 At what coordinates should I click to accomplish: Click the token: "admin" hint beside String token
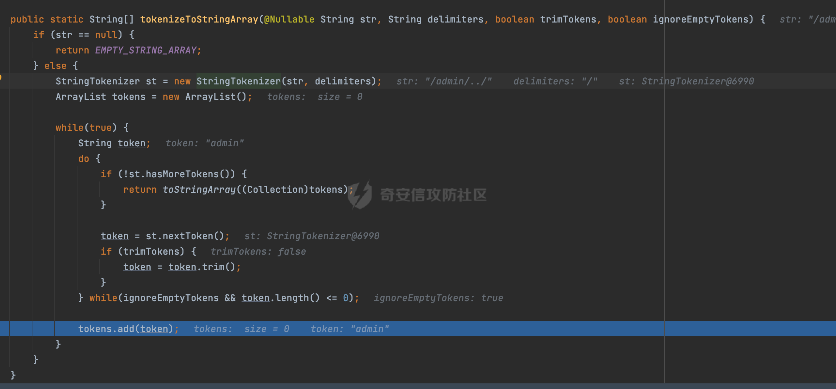point(205,143)
